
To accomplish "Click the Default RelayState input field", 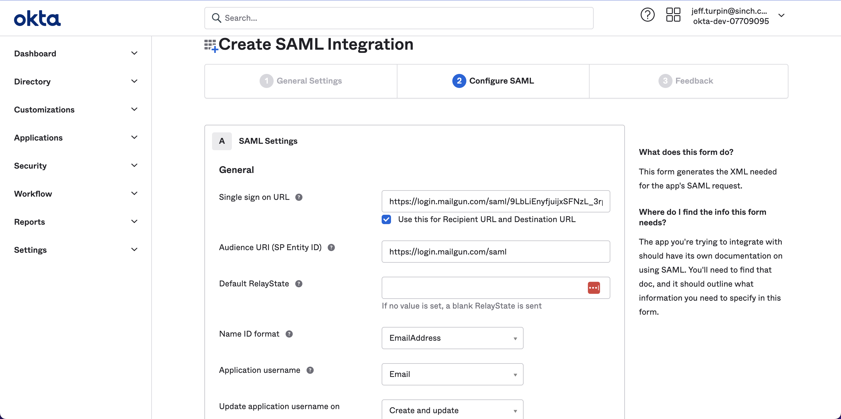I will click(x=496, y=288).
